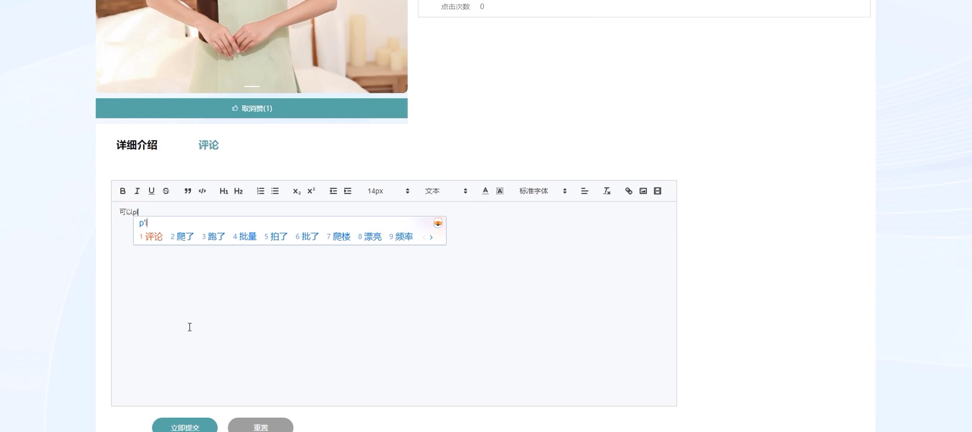Apply Heading 2 style
Viewport: 972px width, 432px height.
[238, 191]
